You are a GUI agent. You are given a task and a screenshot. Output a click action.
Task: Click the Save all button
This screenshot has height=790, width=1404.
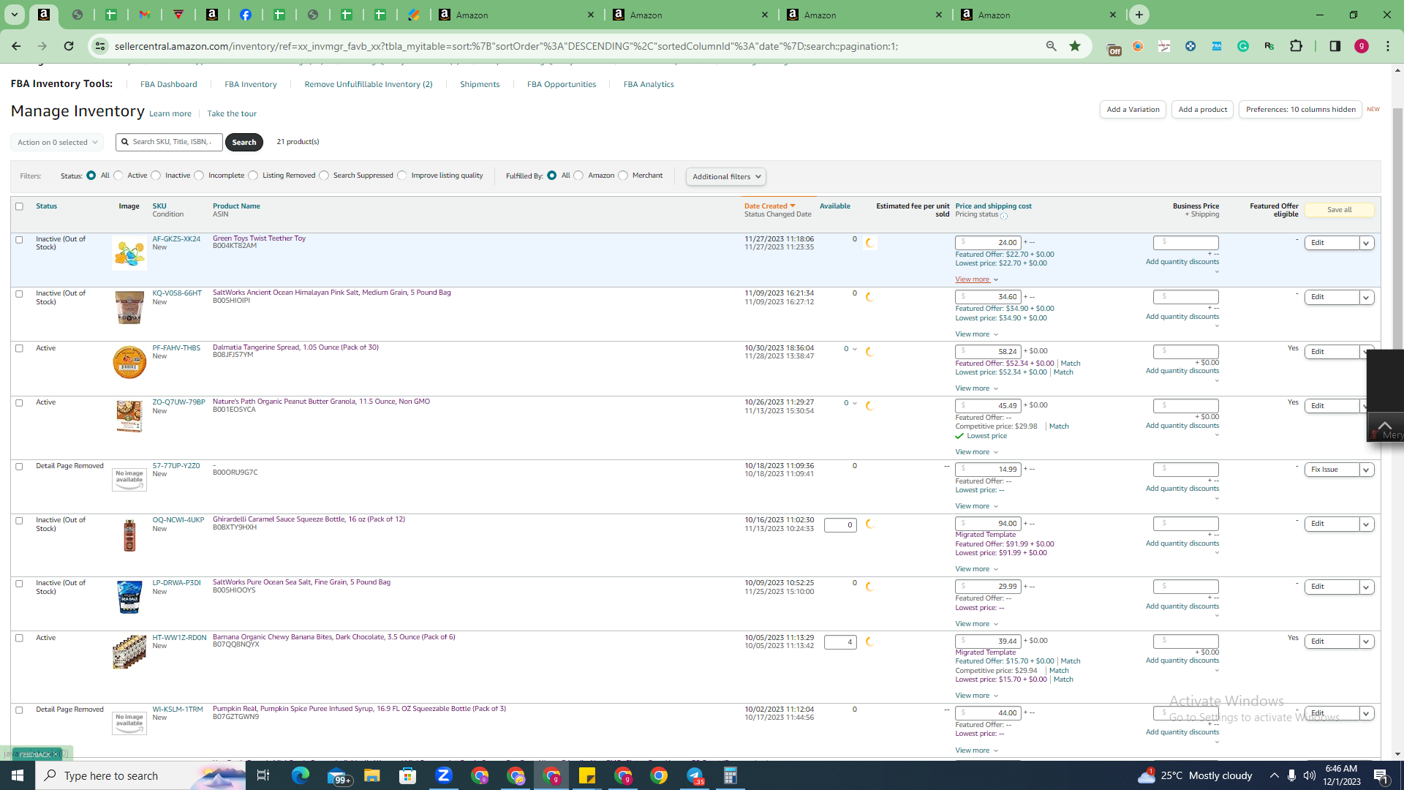tap(1339, 210)
